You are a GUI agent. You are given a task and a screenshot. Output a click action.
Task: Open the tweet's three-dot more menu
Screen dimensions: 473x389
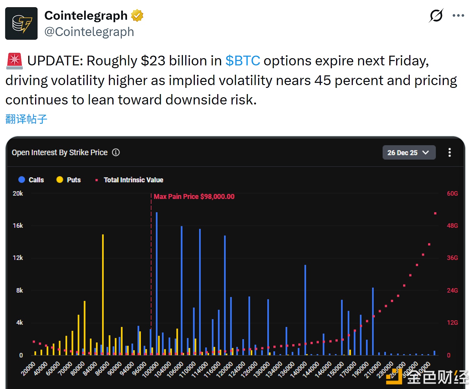[x=458, y=15]
